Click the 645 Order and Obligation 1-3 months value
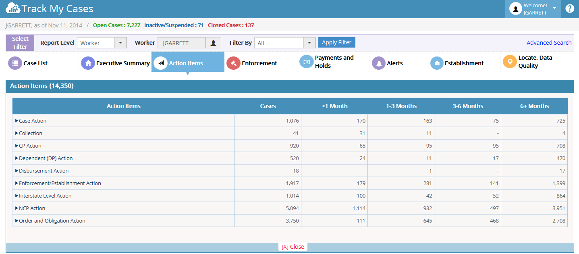The width and height of the screenshot is (579, 254). (427, 221)
